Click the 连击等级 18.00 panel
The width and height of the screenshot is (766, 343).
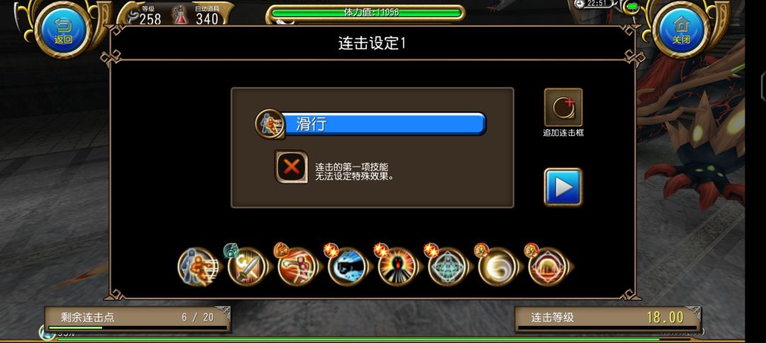[x=608, y=318]
